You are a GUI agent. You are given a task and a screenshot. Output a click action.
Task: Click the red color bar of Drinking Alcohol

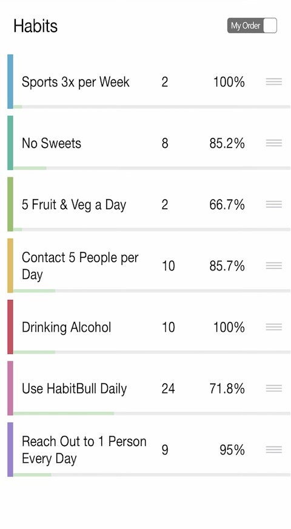click(10, 327)
